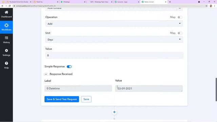Open Settings from the sidebar
Screen dimensions: 217x122
click(x=6, y=53)
